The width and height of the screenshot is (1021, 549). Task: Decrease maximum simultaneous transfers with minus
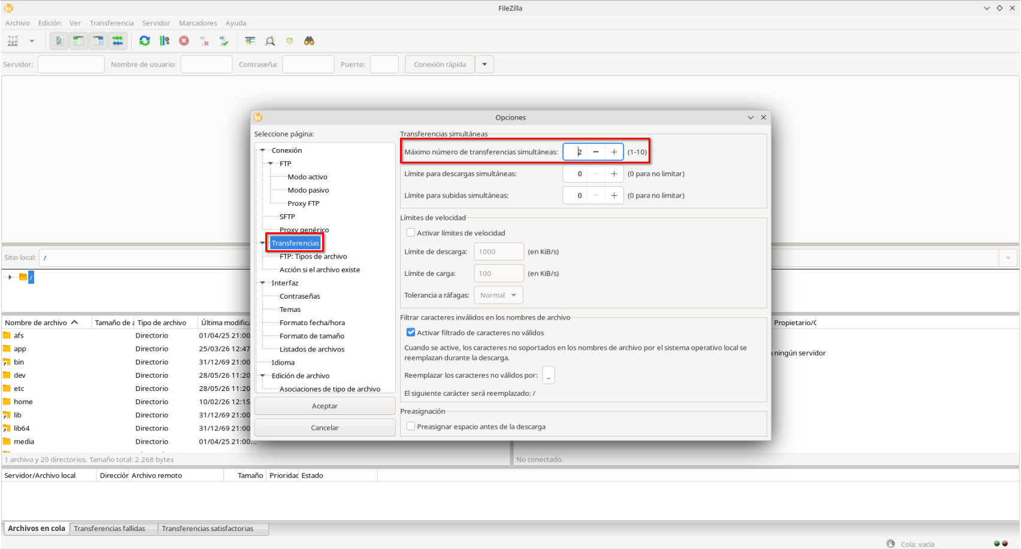(x=596, y=152)
